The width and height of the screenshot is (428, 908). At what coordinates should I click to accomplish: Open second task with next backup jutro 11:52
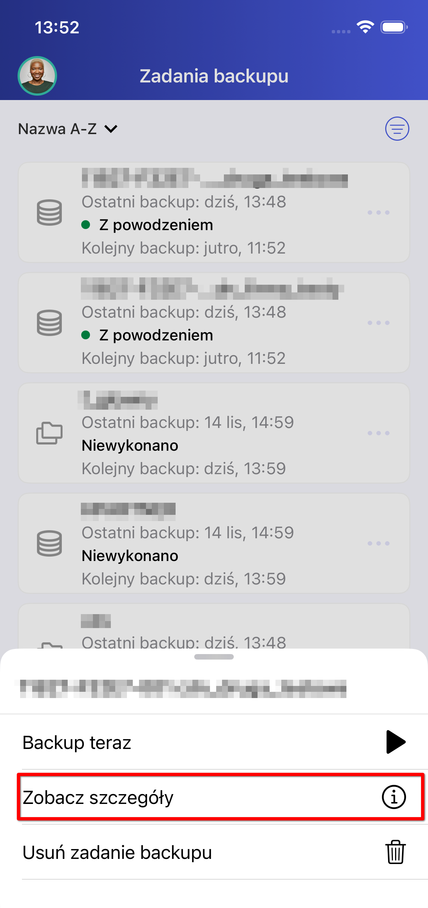click(x=214, y=323)
